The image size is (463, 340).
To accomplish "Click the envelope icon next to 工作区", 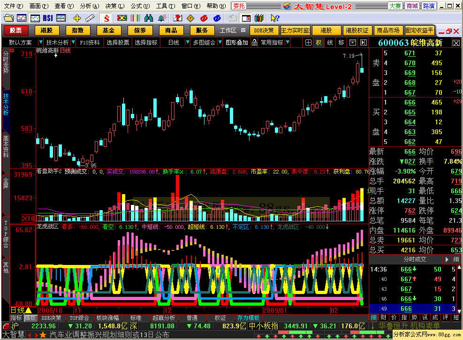I will (x=243, y=30).
